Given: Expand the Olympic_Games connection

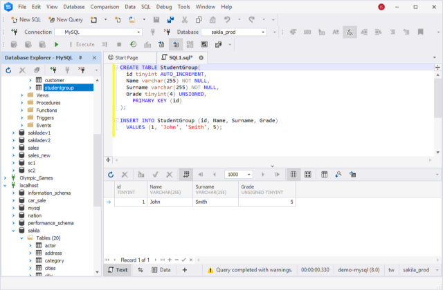Looking at the screenshot, I should point(5,178).
